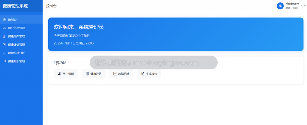Open 健康评估管理 from the sidebar

coord(21,44)
